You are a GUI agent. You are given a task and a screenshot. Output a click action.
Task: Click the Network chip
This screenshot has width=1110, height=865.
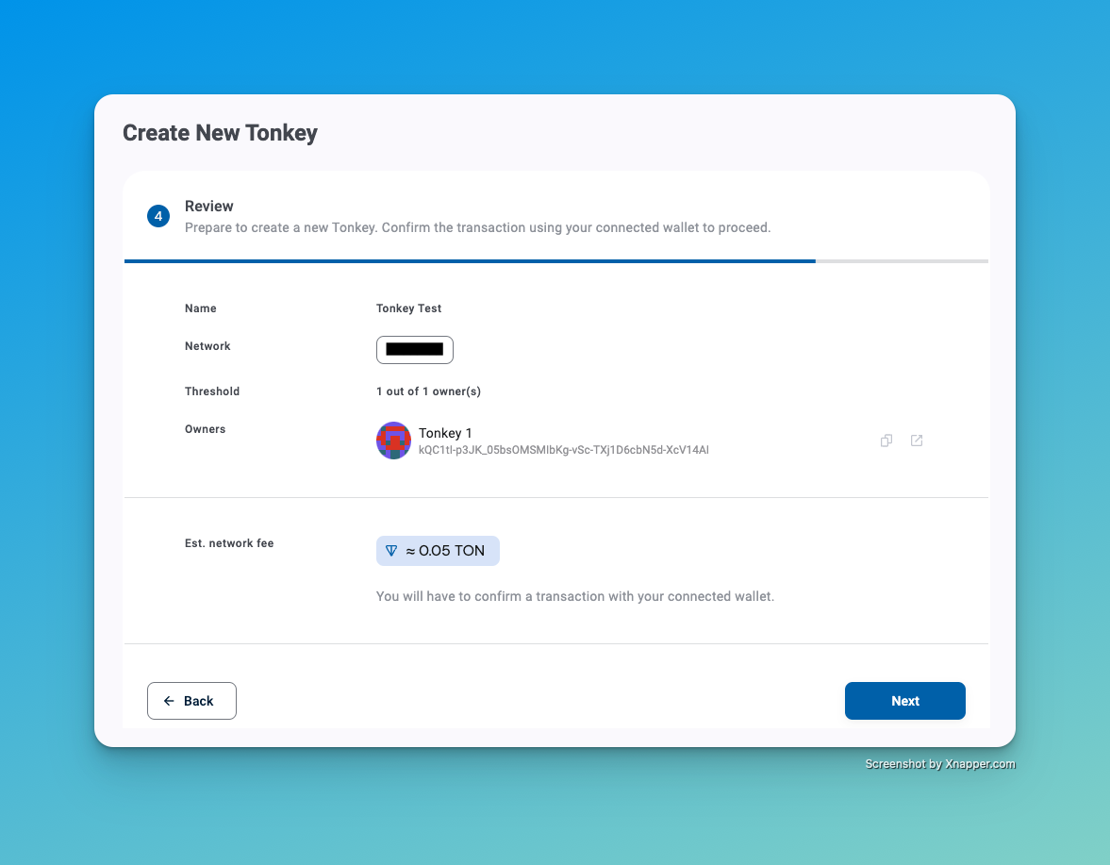click(415, 350)
